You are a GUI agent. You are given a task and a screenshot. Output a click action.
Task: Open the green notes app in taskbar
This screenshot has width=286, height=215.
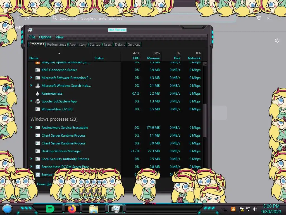(x=50, y=209)
